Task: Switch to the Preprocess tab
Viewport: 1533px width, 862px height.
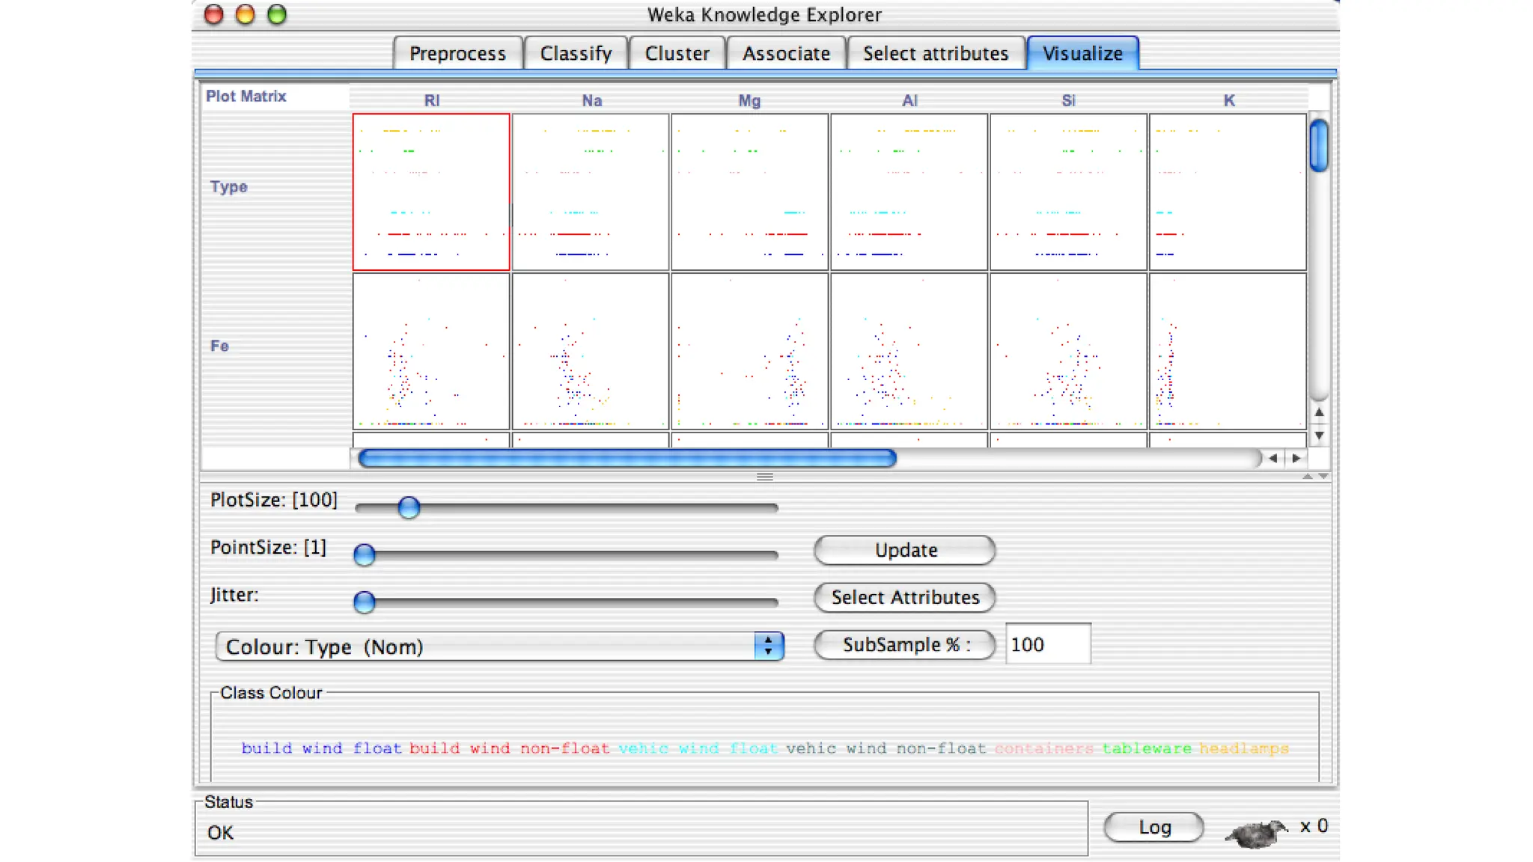Action: (x=457, y=54)
